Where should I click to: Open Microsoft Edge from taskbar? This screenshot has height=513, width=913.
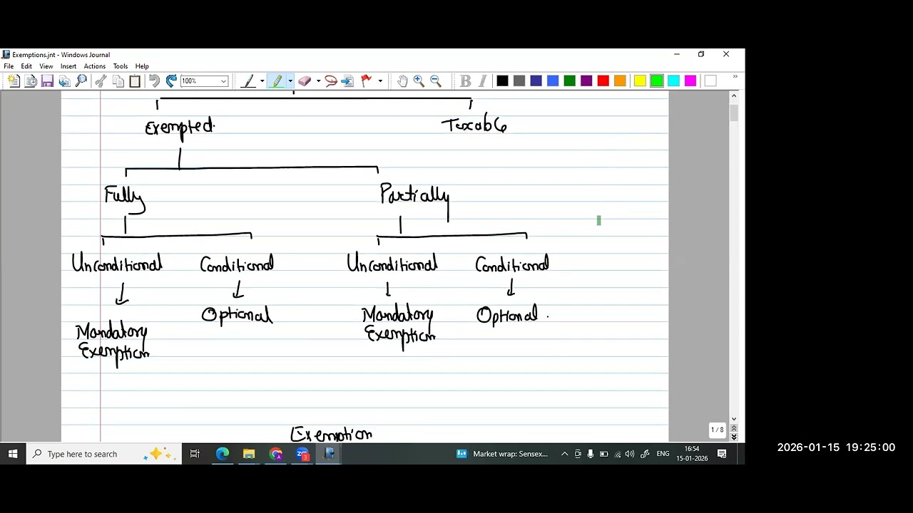click(223, 454)
